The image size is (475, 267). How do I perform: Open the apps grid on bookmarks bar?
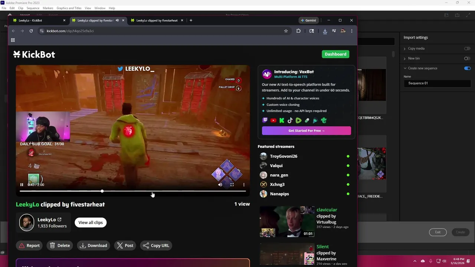13,40
